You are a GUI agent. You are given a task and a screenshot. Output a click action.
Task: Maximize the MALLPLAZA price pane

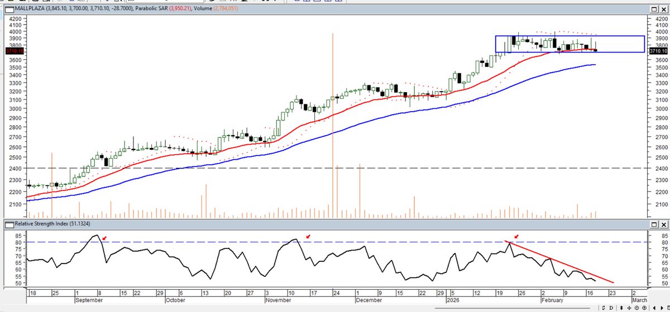(655, 9)
